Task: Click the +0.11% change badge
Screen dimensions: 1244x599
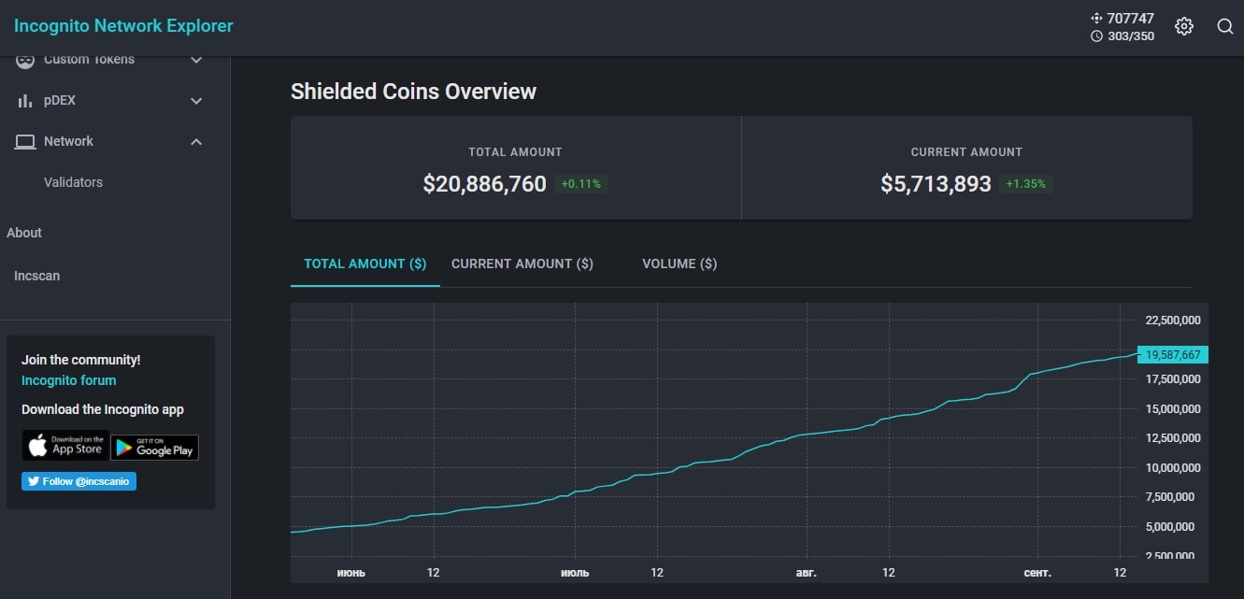Action: (x=581, y=184)
